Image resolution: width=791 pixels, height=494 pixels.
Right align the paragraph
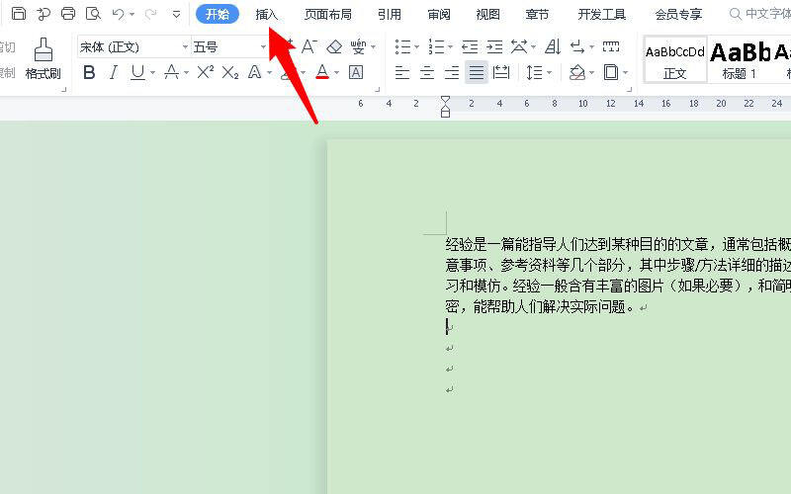click(x=452, y=72)
